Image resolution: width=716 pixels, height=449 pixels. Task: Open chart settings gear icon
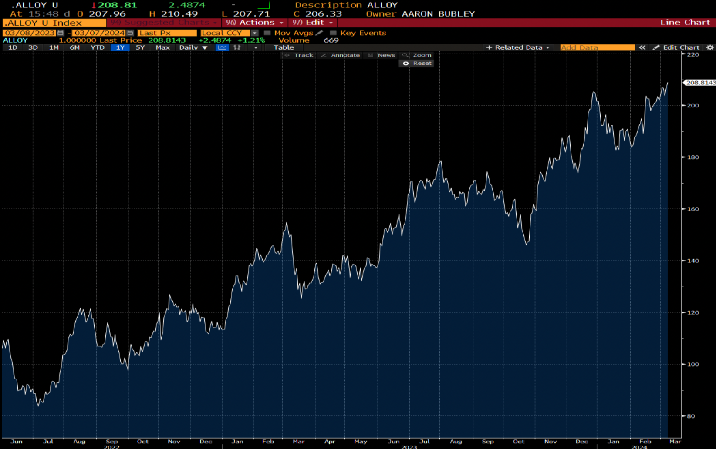(x=710, y=47)
